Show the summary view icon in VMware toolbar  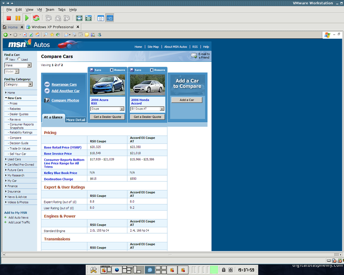click(101, 18)
